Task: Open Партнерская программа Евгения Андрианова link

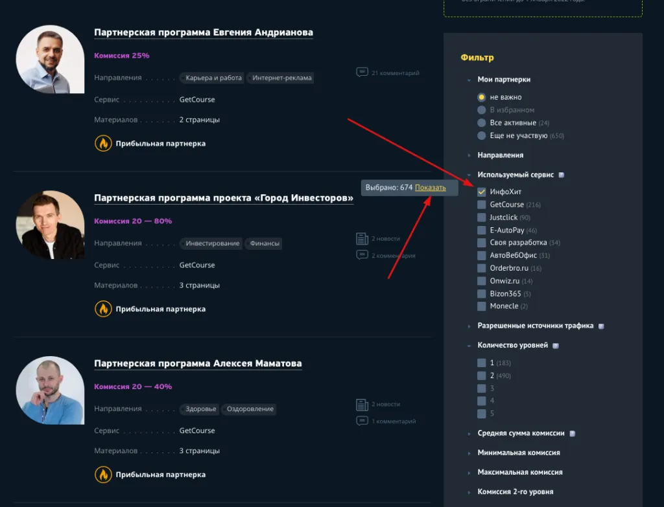Action: (x=203, y=32)
